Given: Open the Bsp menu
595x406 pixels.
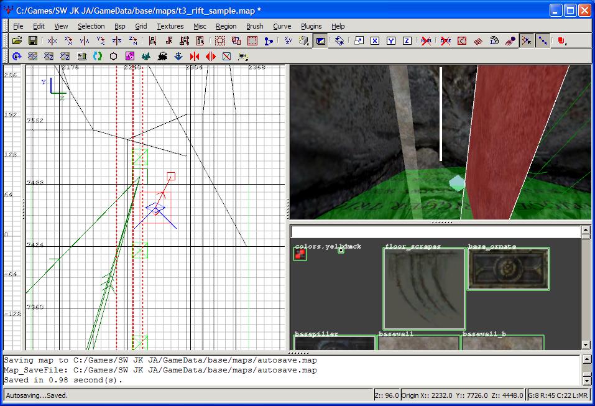Looking at the screenshot, I should 120,26.
